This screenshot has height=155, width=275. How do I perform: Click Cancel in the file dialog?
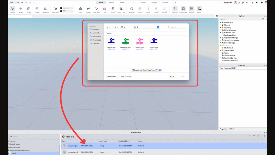pyautogui.click(x=171, y=76)
